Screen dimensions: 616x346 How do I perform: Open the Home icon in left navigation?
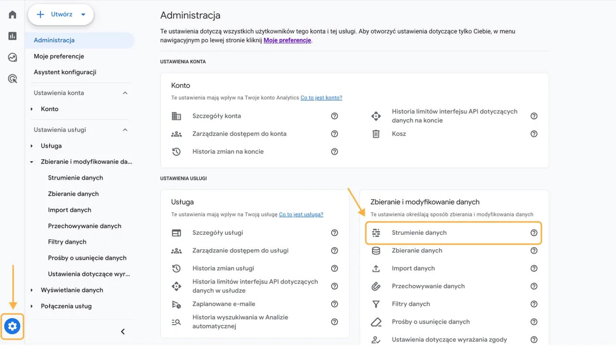click(x=12, y=14)
